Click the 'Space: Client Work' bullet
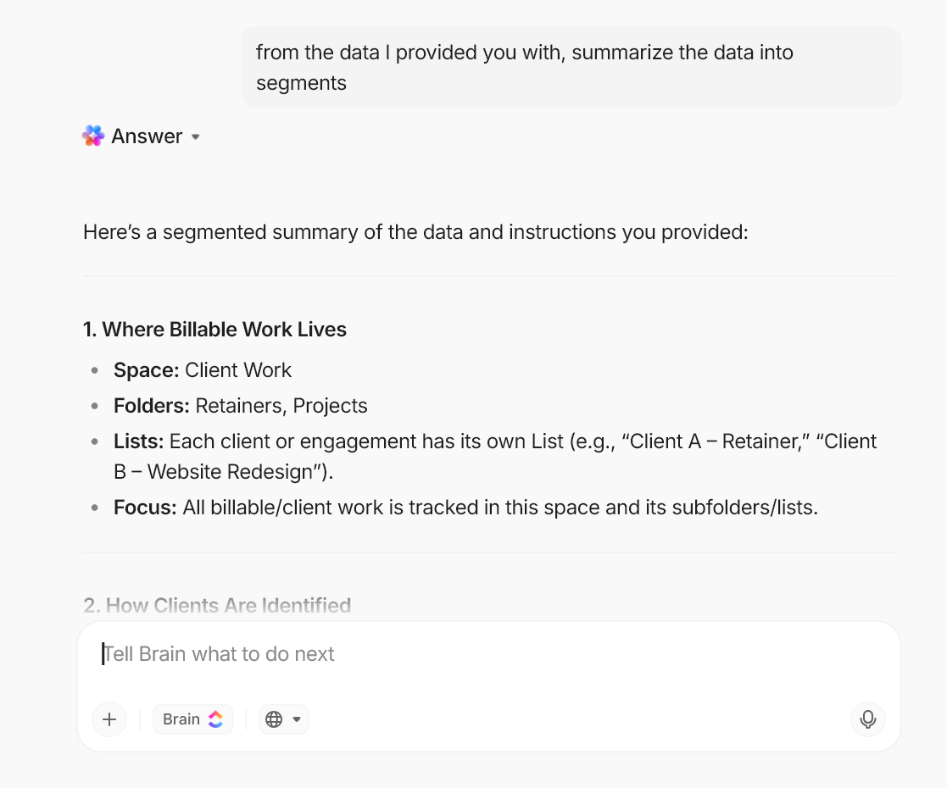This screenshot has height=788, width=947. point(203,370)
